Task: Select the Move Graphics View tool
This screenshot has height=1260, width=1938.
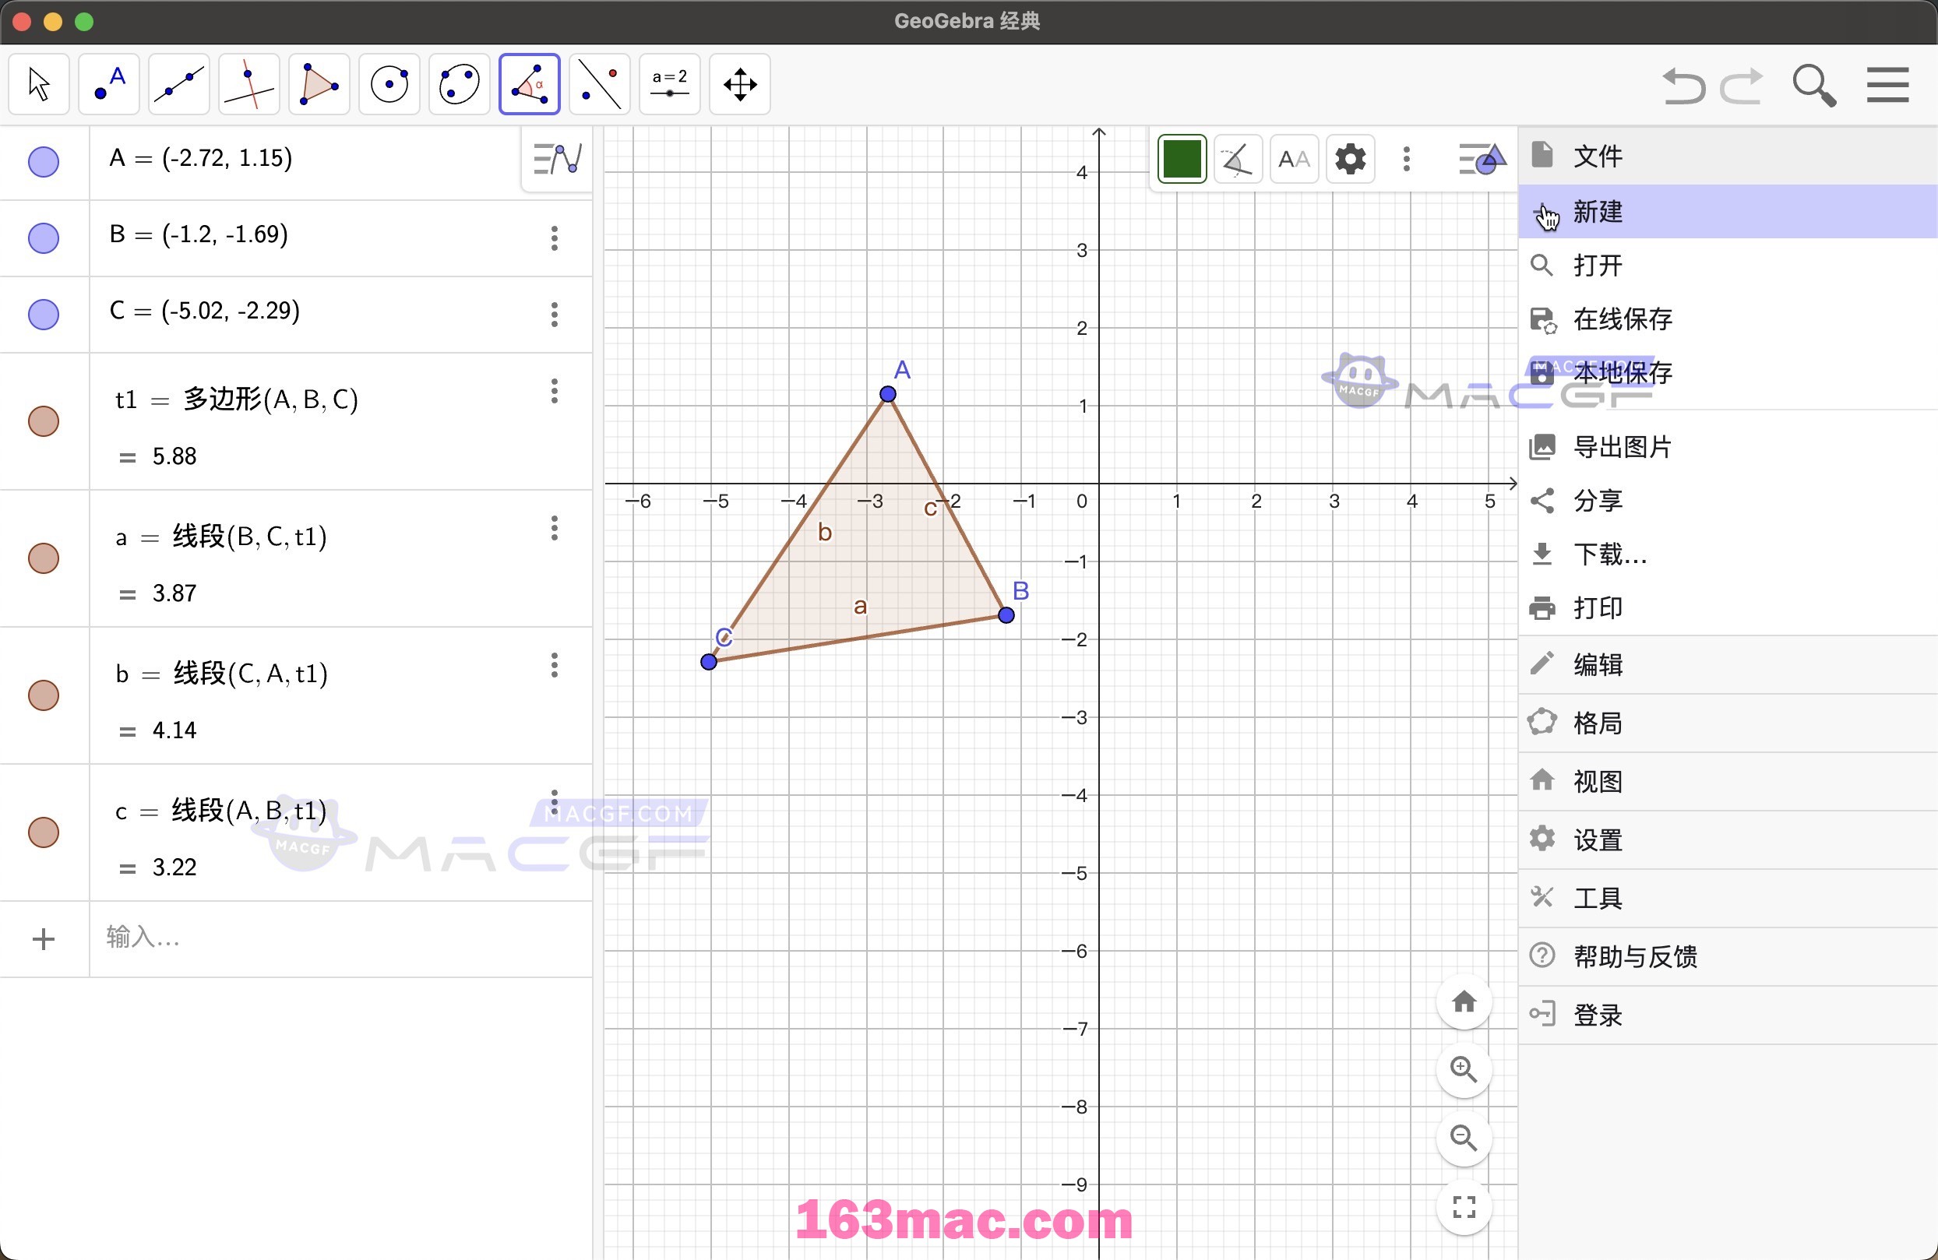Action: pyautogui.click(x=739, y=84)
